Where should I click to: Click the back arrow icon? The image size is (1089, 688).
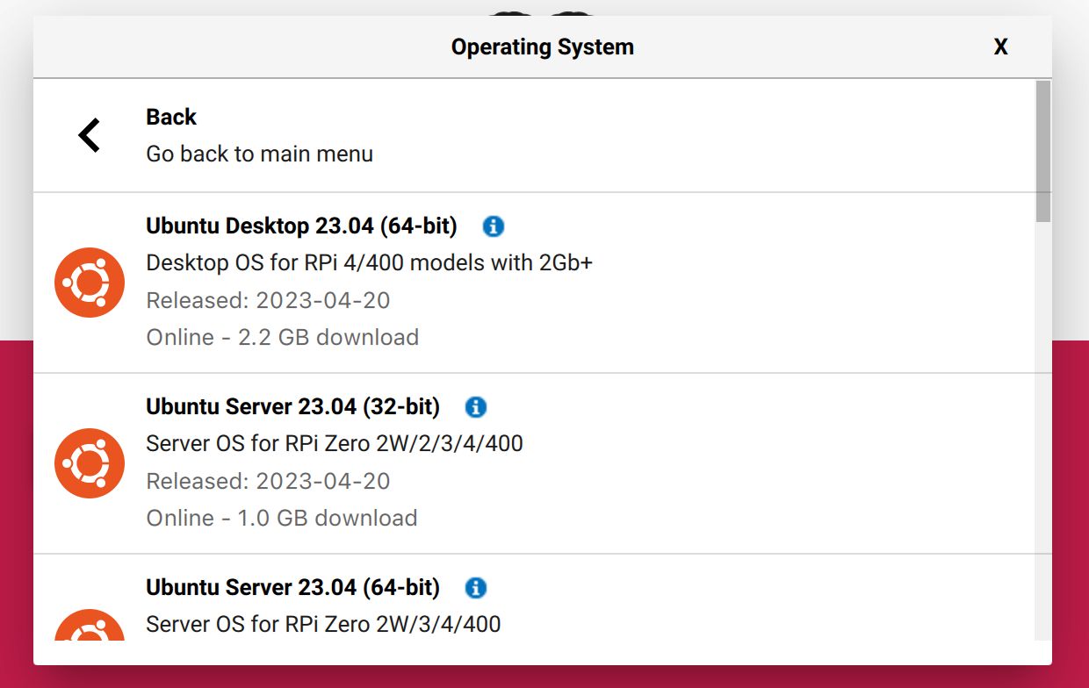89,134
